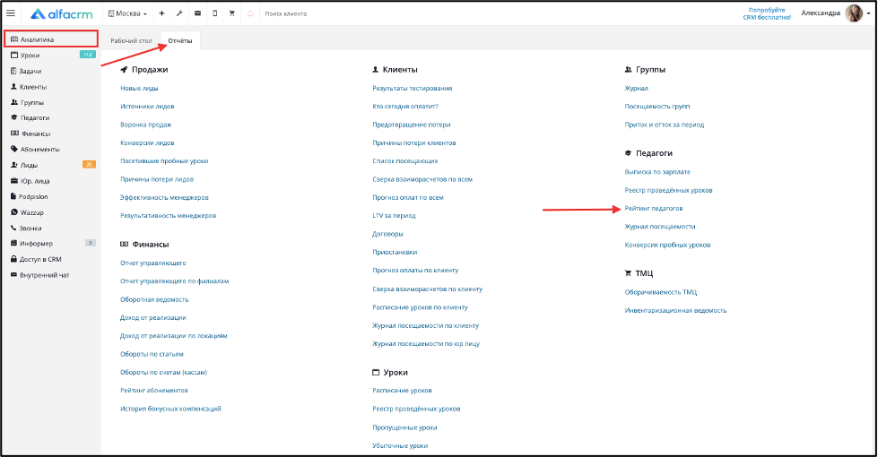Open the shopping cart icon

click(231, 13)
